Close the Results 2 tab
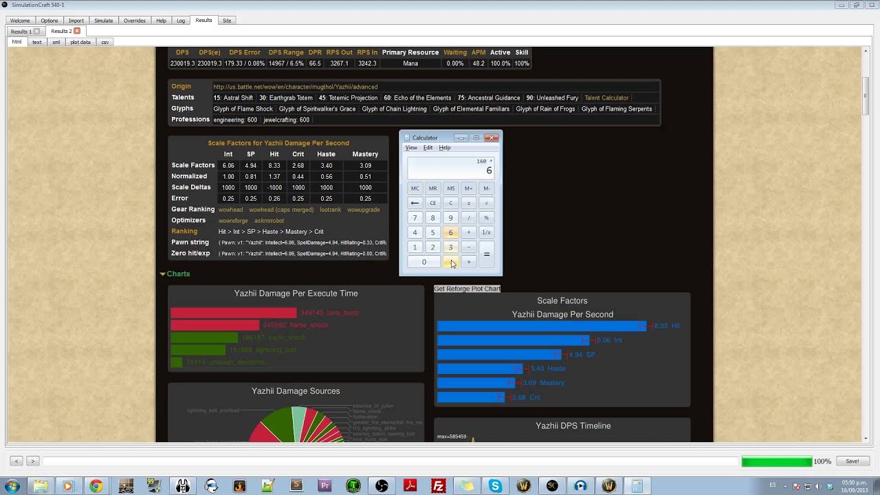Viewport: 880px width, 495px height. click(x=77, y=31)
